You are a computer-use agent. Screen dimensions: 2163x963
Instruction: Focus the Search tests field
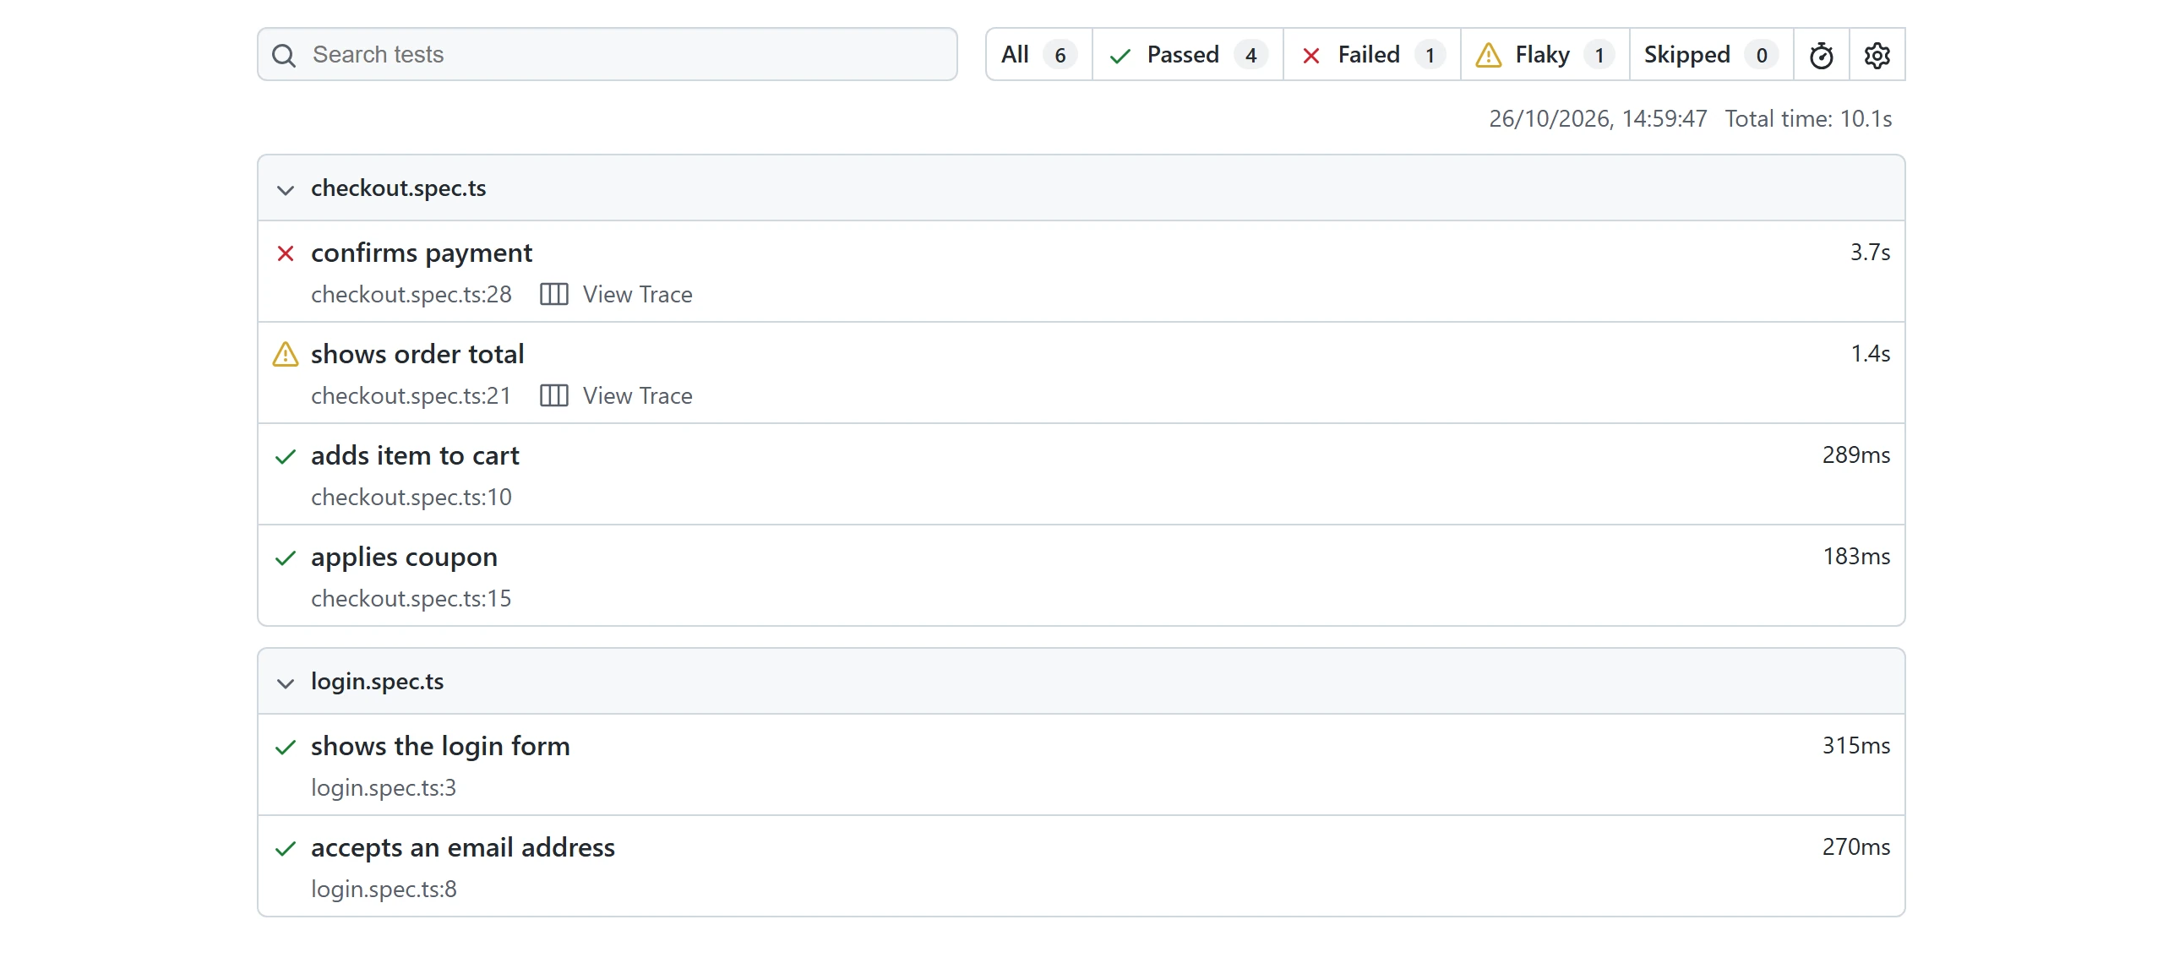coord(607,54)
